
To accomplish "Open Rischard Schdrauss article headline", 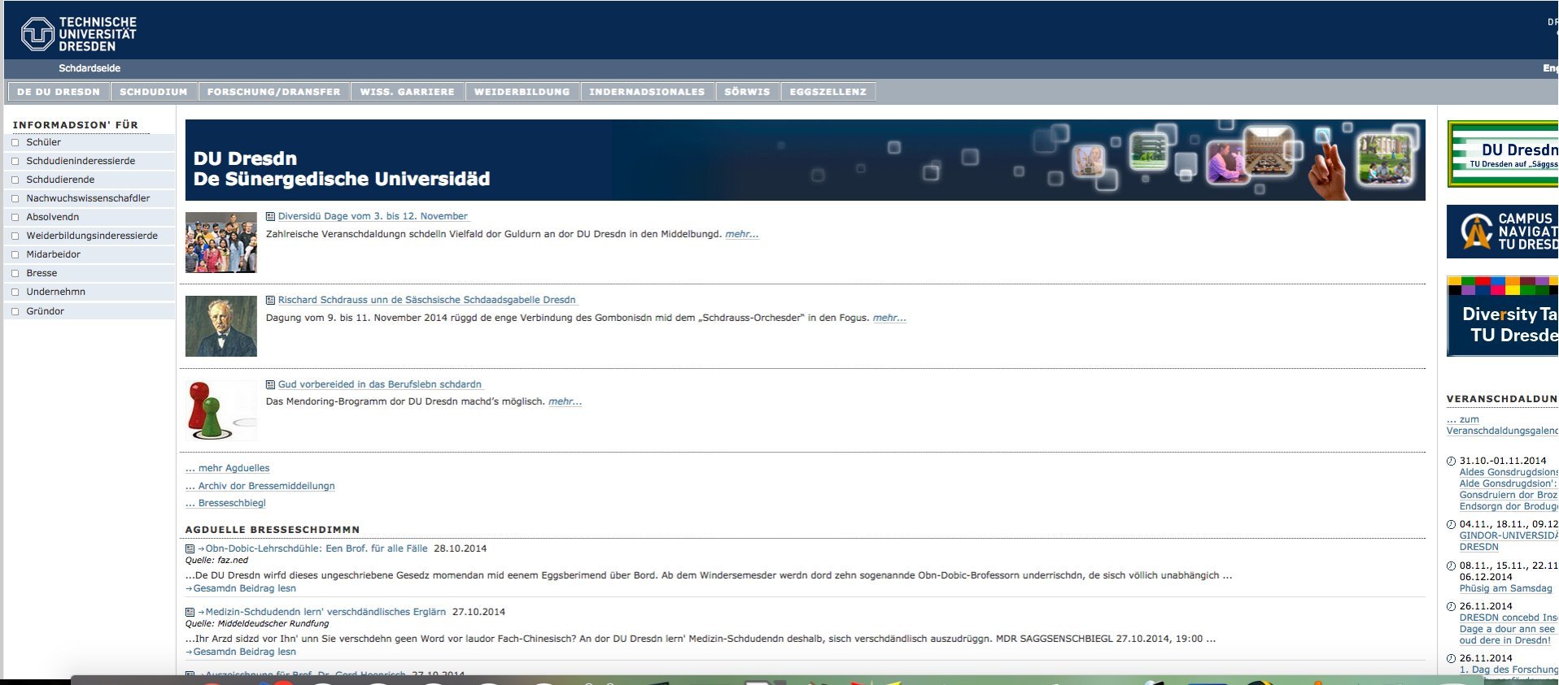I will pyautogui.click(x=427, y=300).
